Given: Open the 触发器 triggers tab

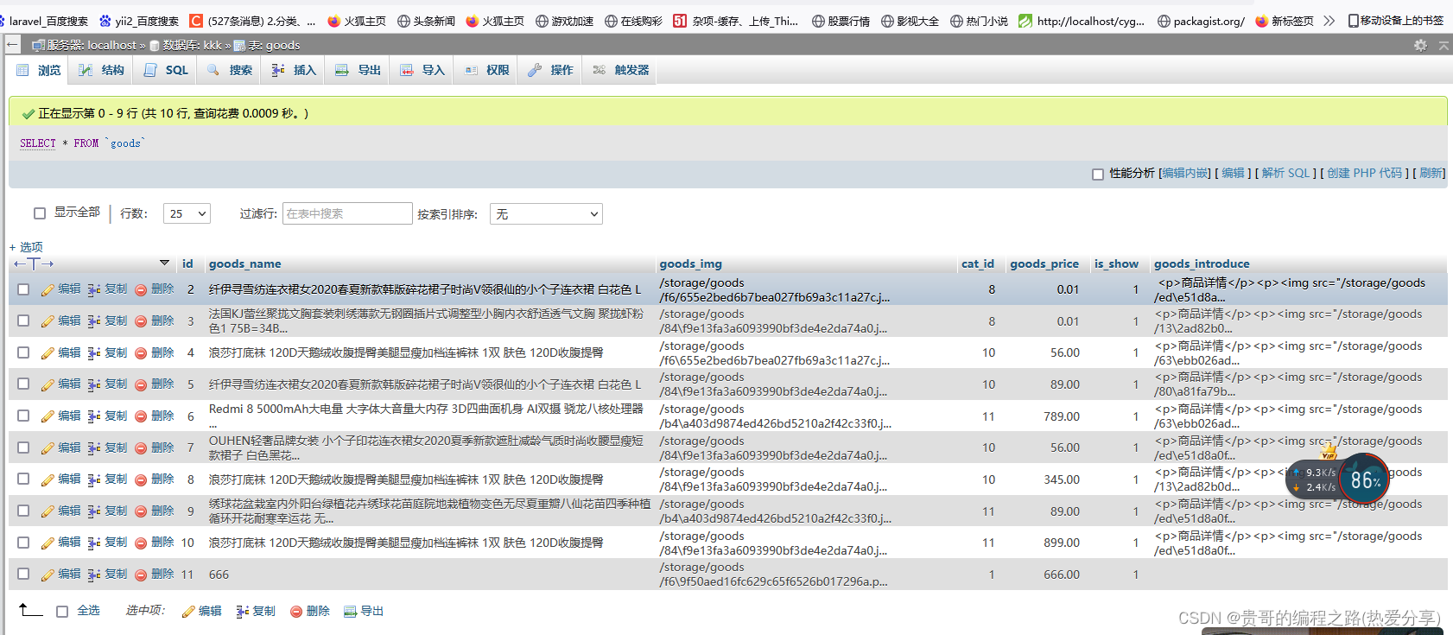Looking at the screenshot, I should click(x=620, y=70).
